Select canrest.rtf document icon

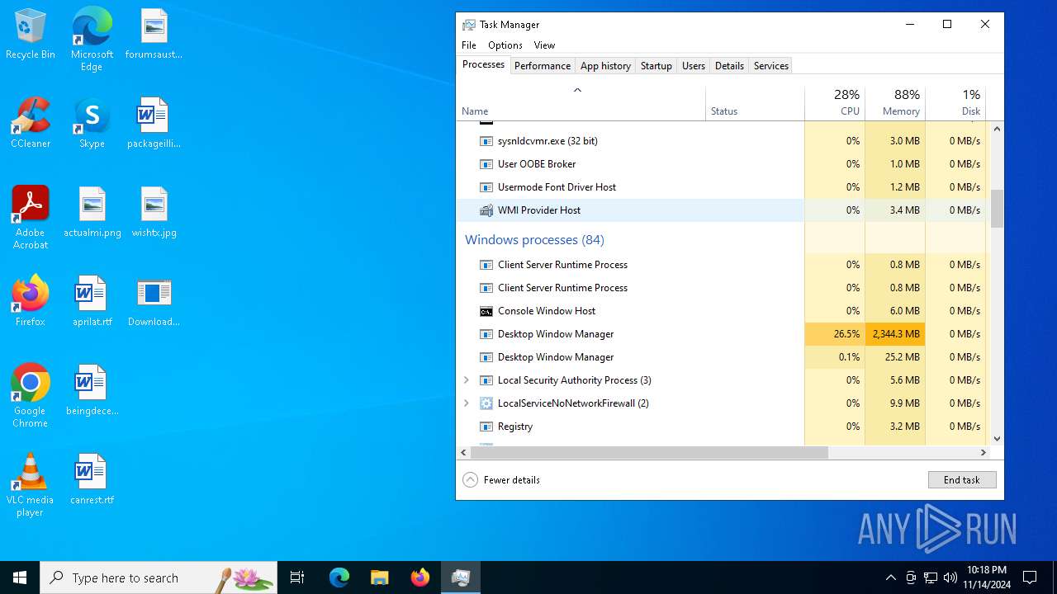point(92,480)
